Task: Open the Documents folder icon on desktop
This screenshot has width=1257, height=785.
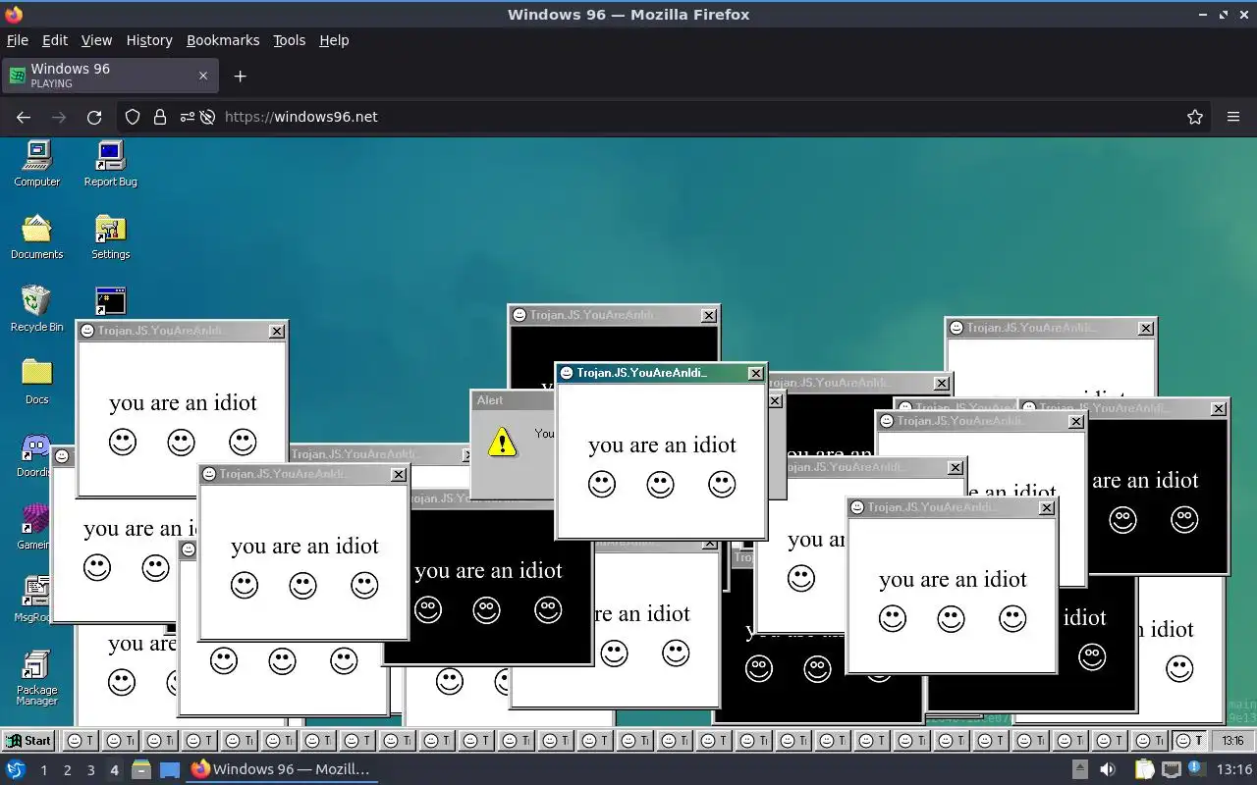Action: click(37, 236)
